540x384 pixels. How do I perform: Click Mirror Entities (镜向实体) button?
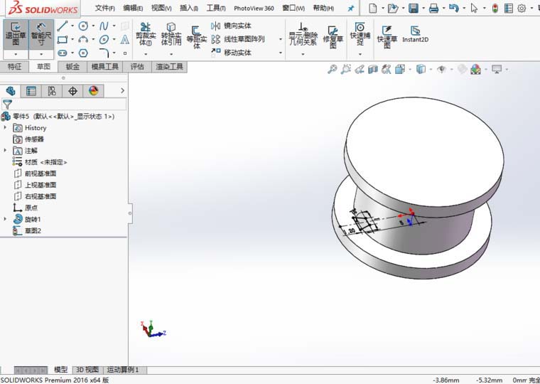(231, 26)
